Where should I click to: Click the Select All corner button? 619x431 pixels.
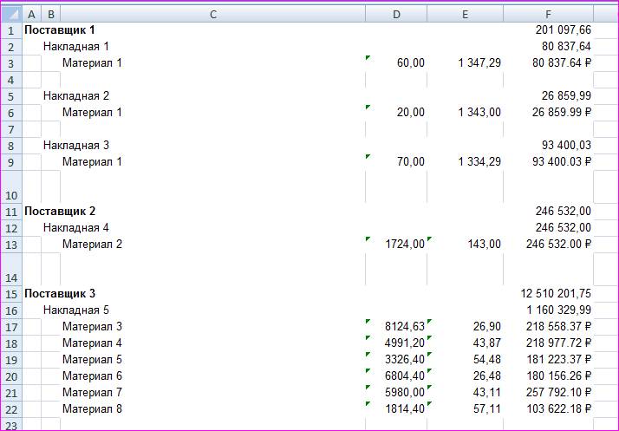tap(11, 14)
